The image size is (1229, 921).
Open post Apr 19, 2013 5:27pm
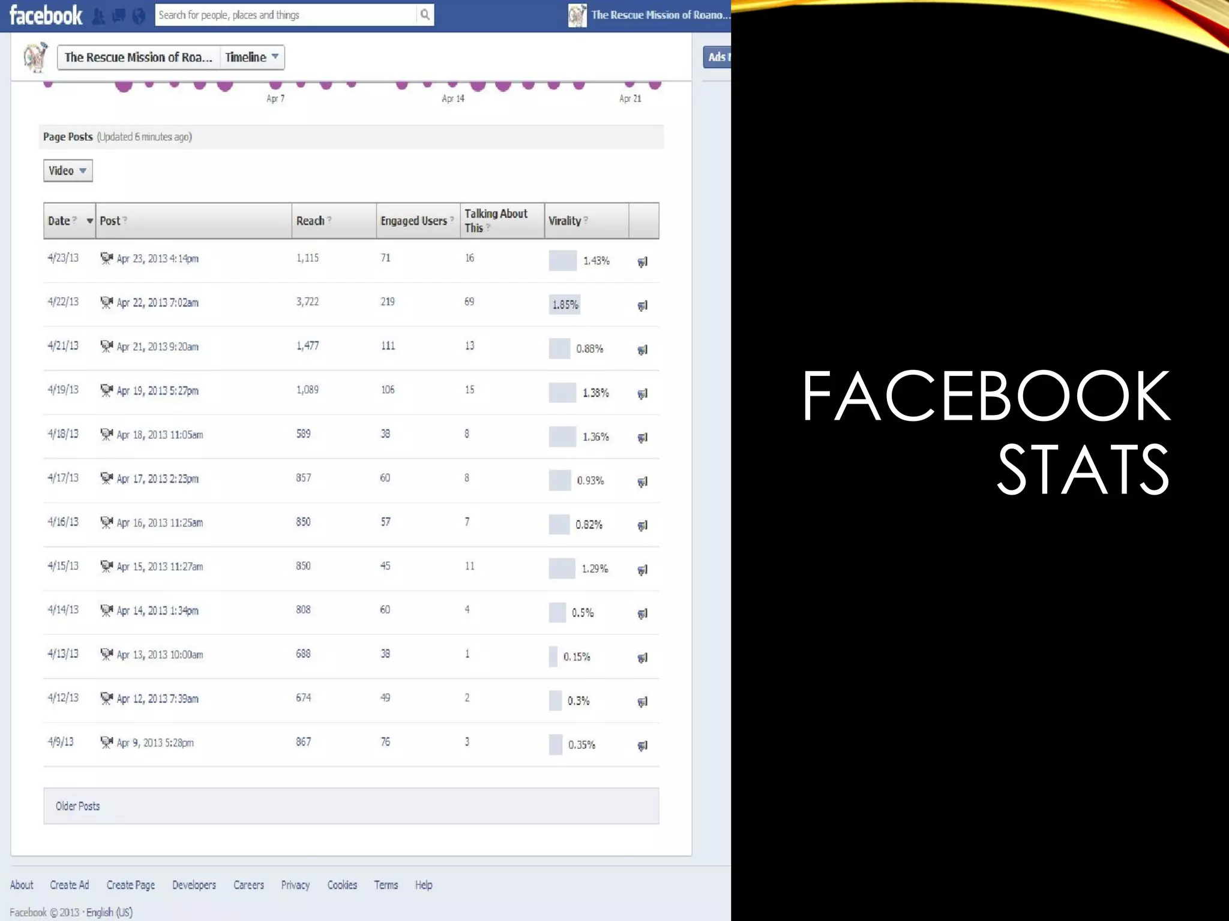click(x=158, y=391)
